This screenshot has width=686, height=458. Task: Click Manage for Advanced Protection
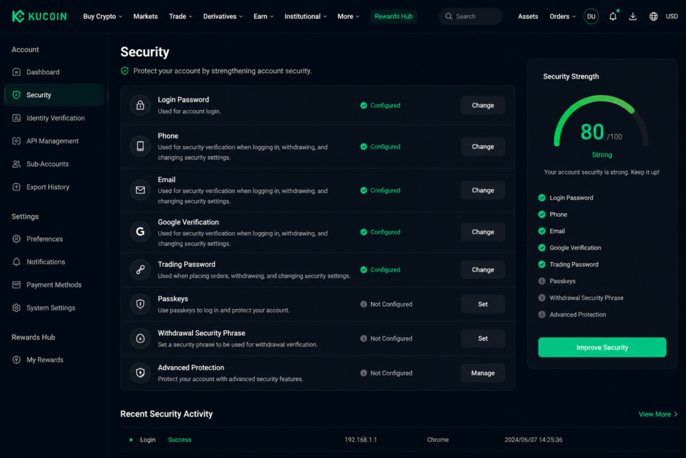tap(482, 373)
